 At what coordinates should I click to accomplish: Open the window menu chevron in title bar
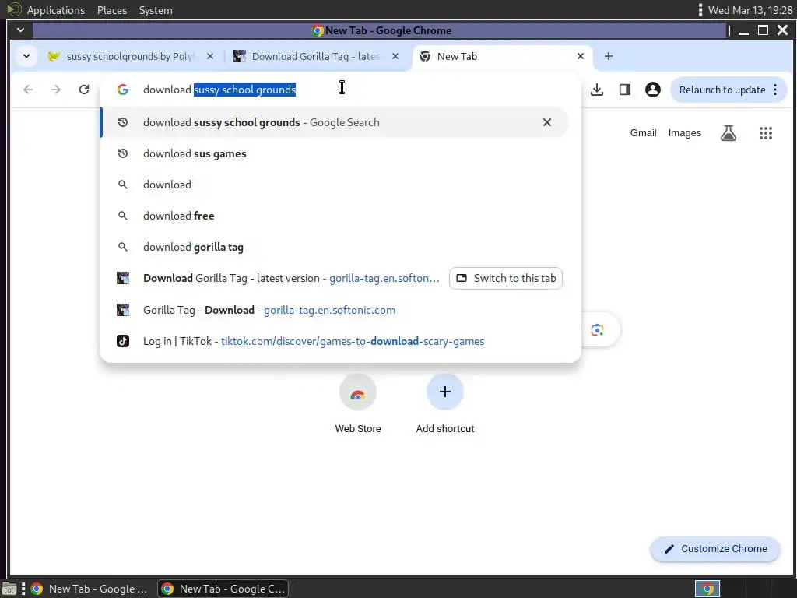[x=20, y=30]
